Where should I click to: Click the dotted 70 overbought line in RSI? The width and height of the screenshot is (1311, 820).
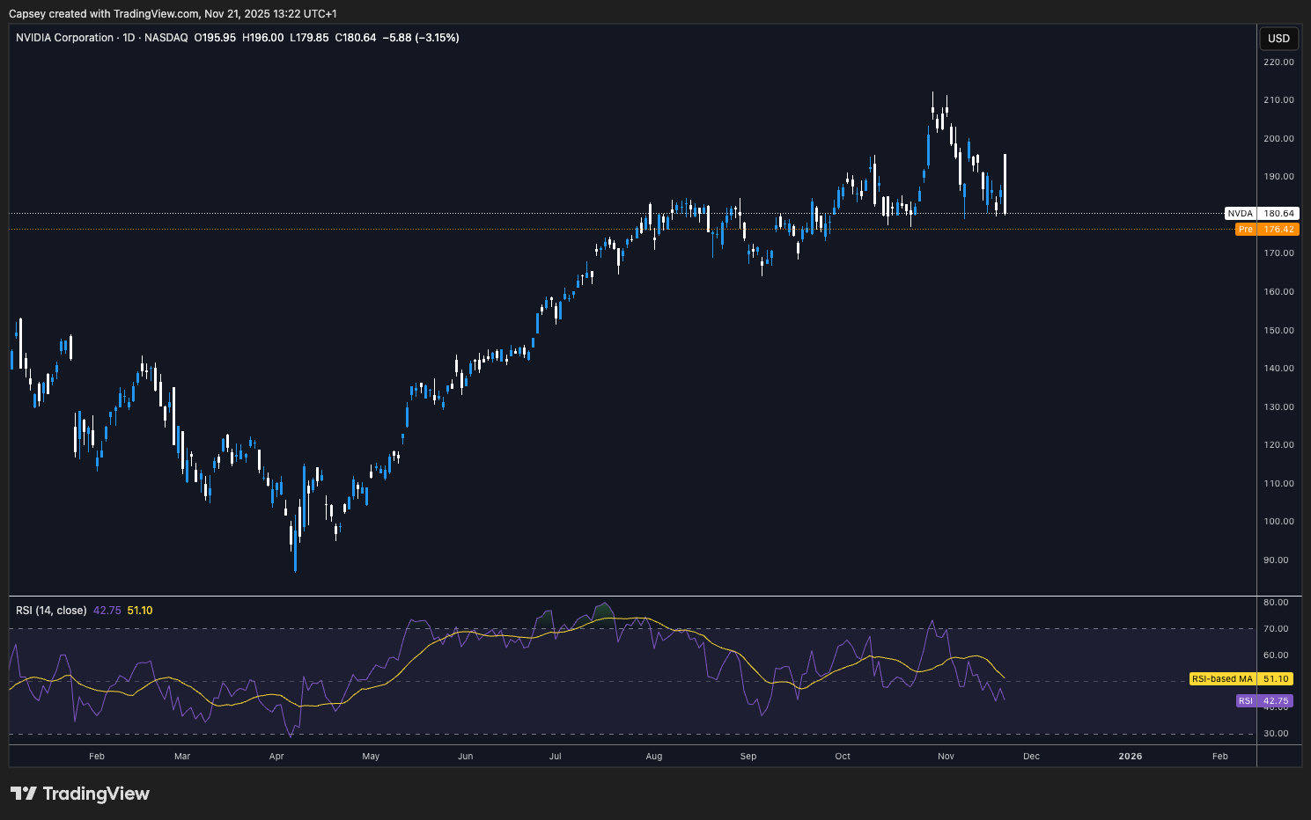click(616, 628)
